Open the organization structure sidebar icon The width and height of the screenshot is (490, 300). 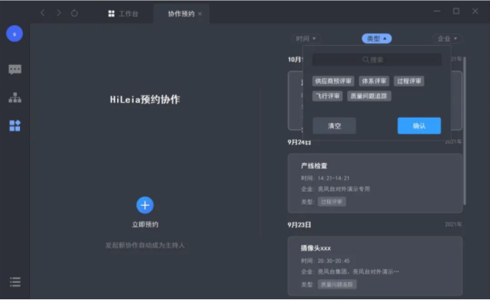14,98
